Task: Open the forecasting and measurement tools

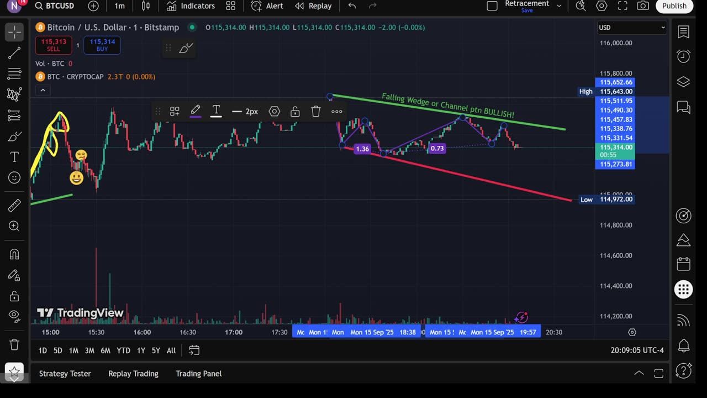Action: click(14, 116)
